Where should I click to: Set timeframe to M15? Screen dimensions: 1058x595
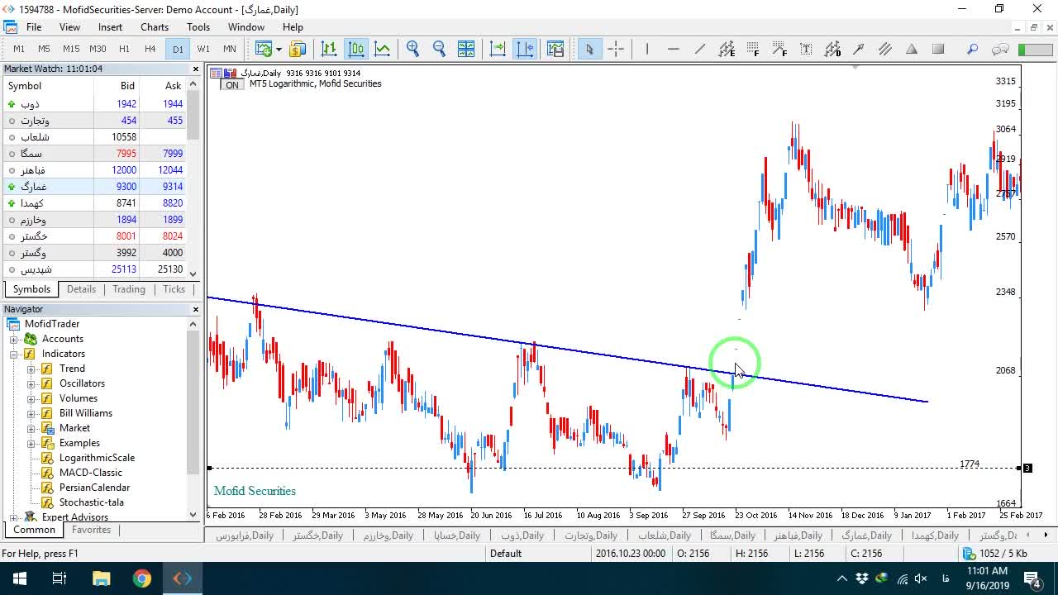(x=71, y=49)
